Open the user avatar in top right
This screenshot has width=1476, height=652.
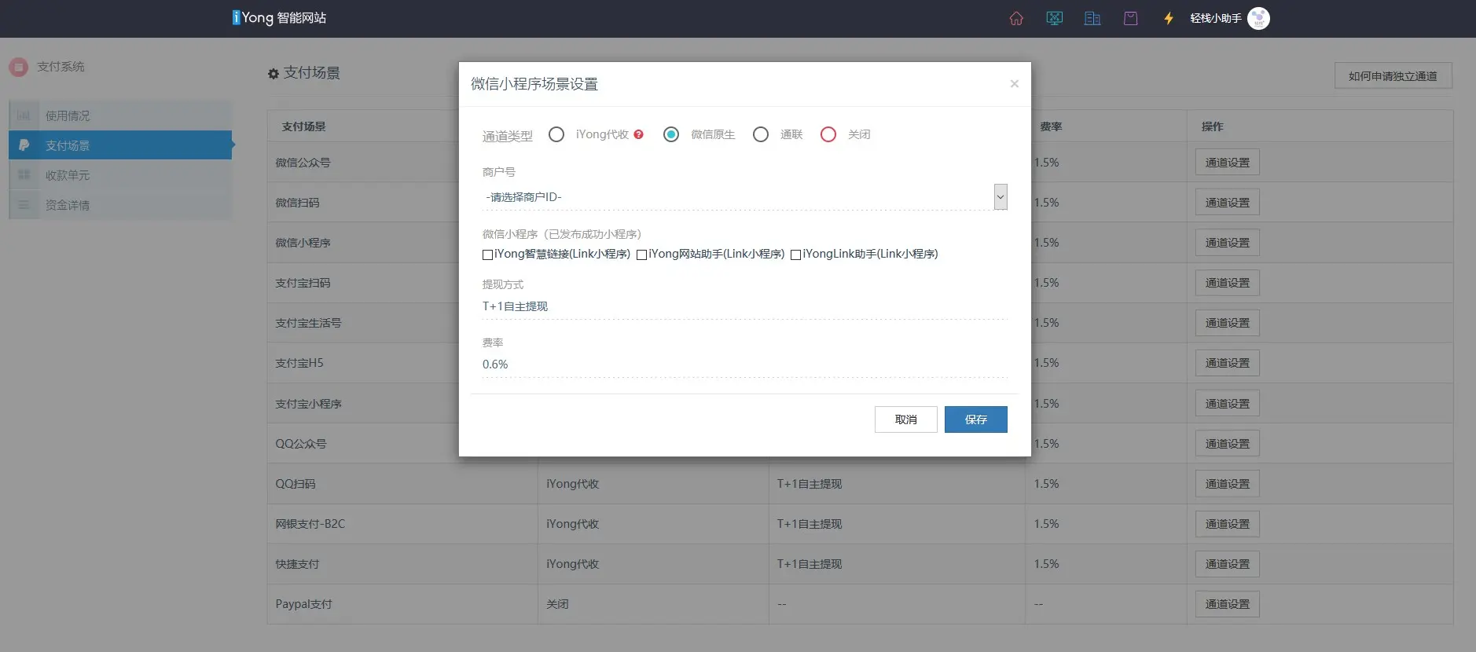(1258, 18)
